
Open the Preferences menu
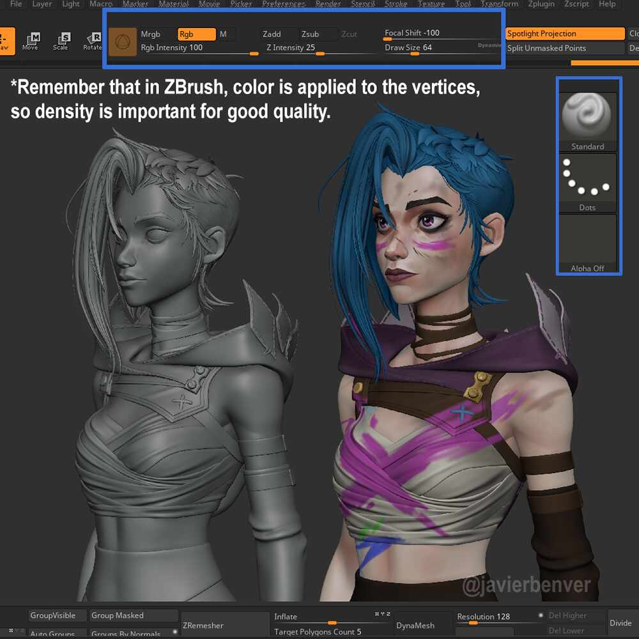[x=284, y=4]
